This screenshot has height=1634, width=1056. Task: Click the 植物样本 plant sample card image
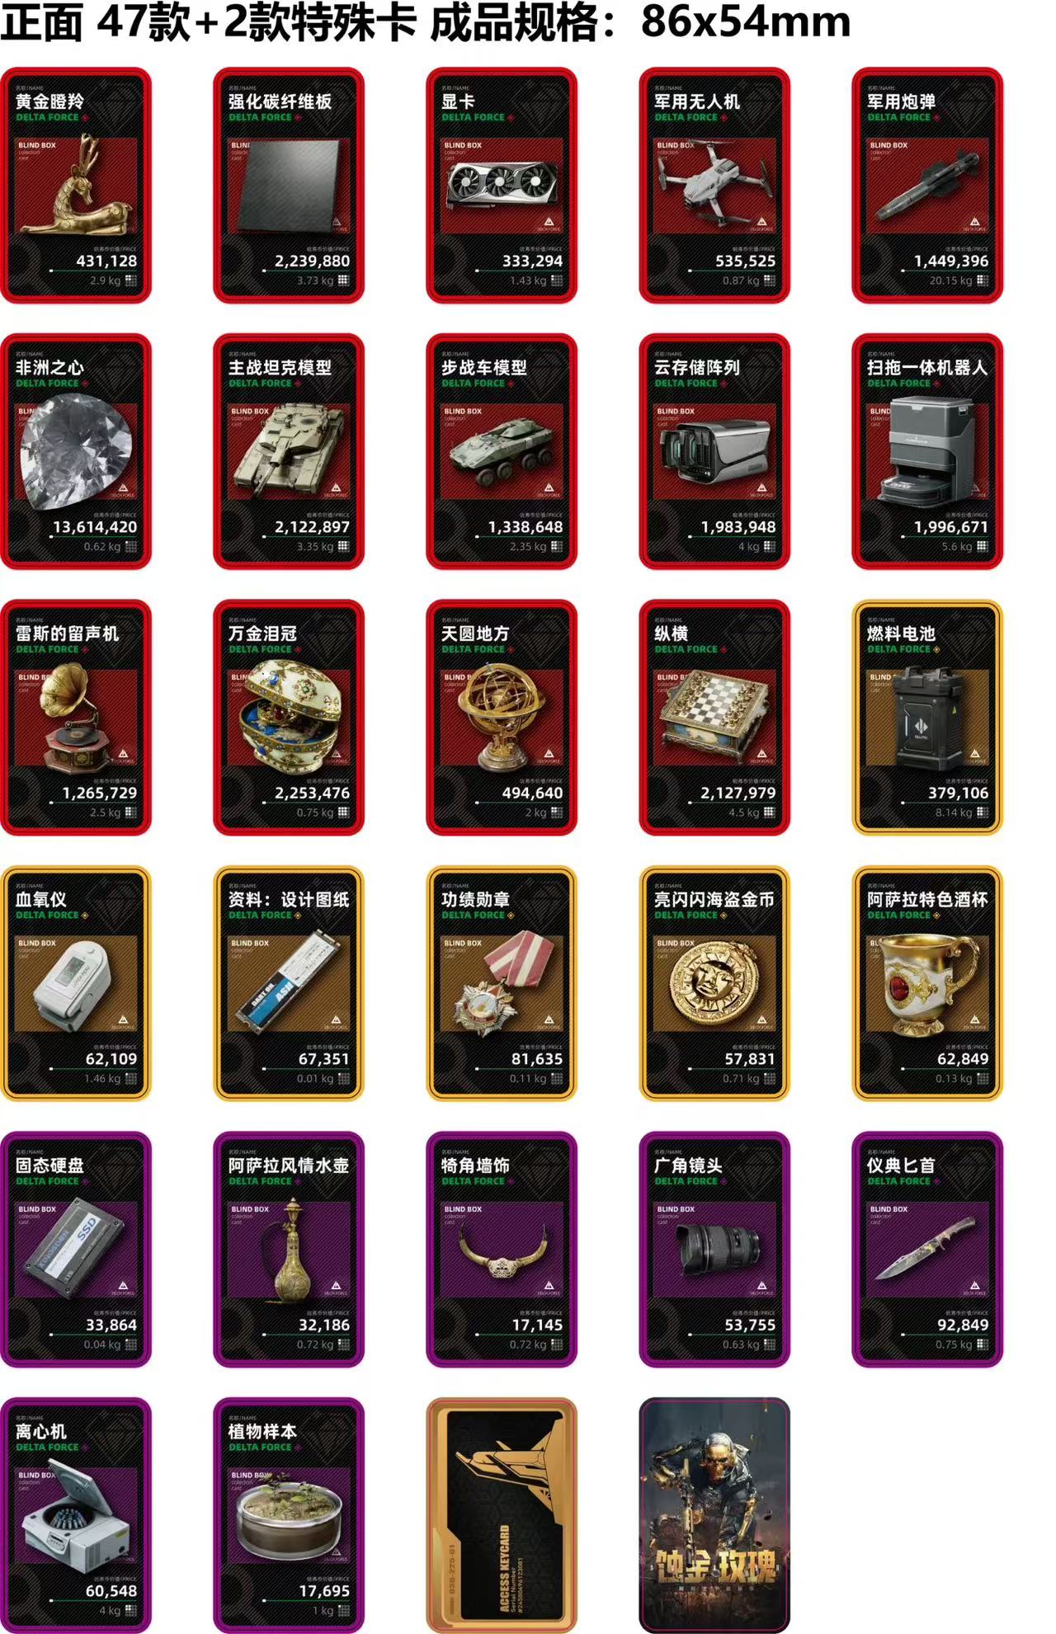click(289, 1516)
